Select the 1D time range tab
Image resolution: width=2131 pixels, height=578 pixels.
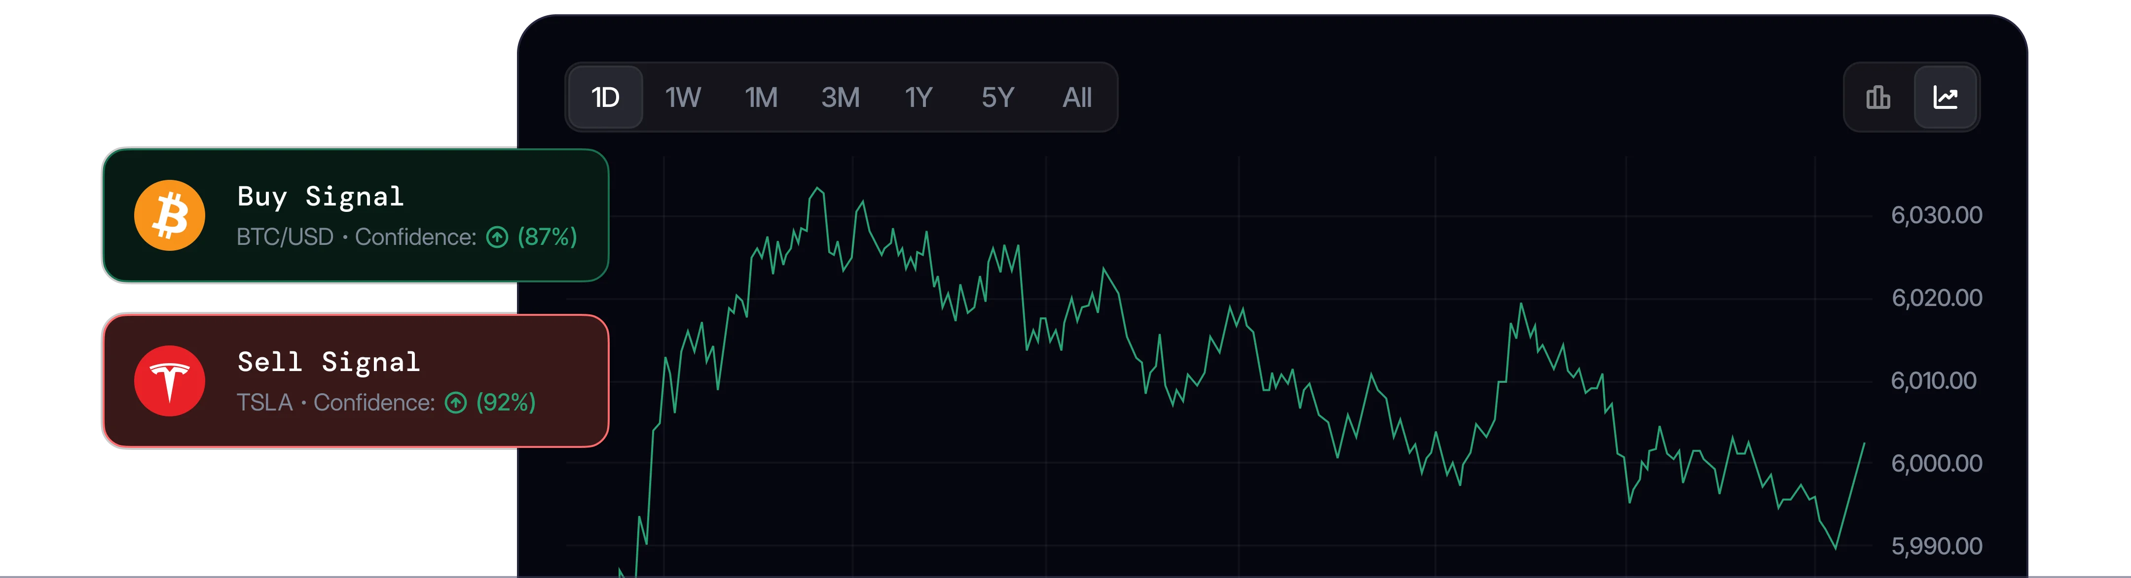[606, 98]
